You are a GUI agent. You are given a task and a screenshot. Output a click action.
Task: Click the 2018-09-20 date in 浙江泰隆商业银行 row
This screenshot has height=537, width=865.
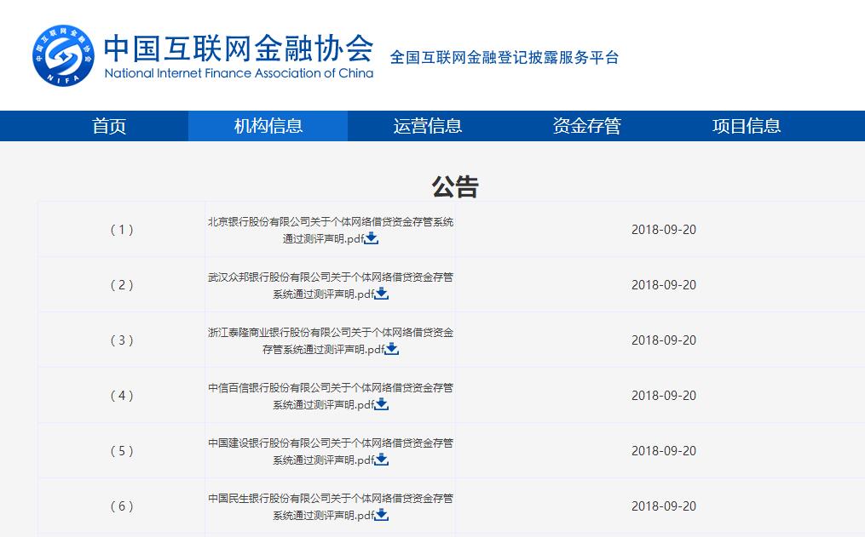664,340
